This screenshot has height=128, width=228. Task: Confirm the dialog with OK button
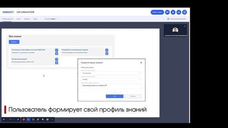[x=115, y=96]
